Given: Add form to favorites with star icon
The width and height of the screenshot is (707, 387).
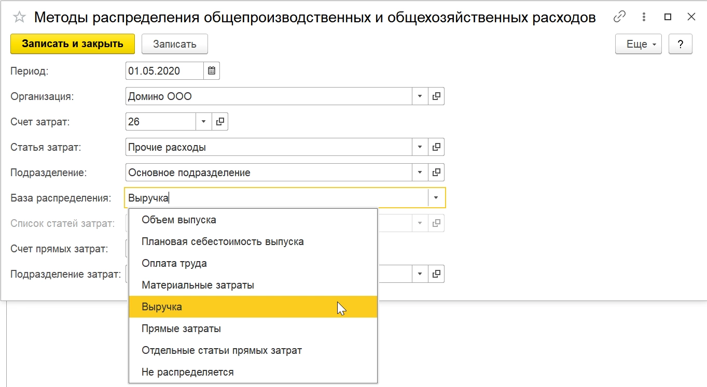Looking at the screenshot, I should pyautogui.click(x=19, y=17).
